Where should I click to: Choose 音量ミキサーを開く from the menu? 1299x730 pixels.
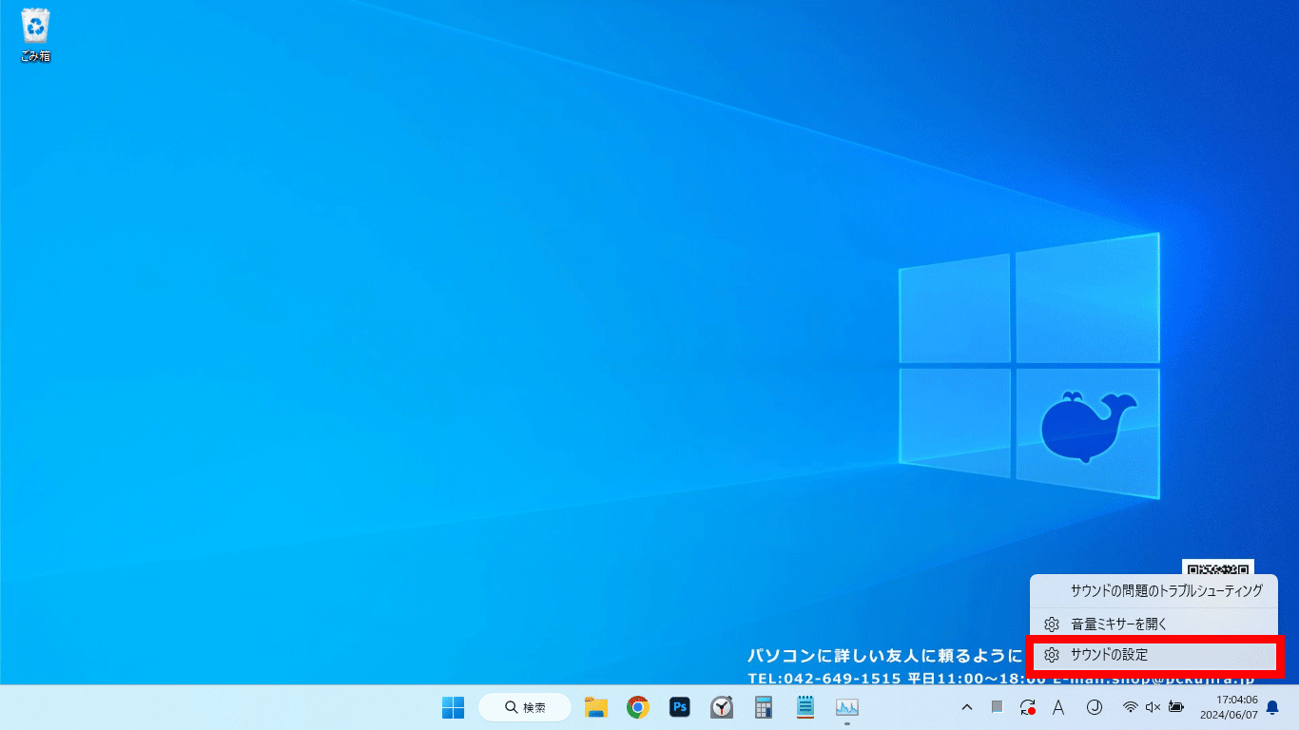tap(1118, 624)
